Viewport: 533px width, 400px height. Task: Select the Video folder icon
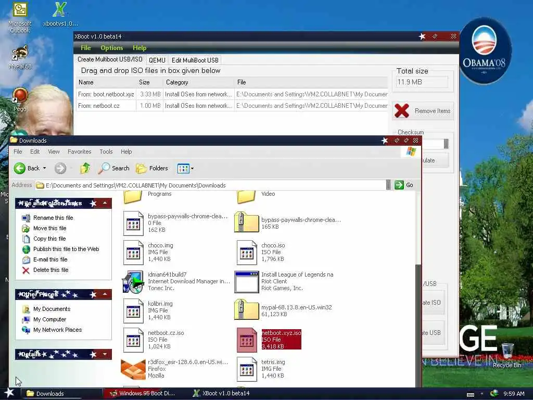coord(246,196)
